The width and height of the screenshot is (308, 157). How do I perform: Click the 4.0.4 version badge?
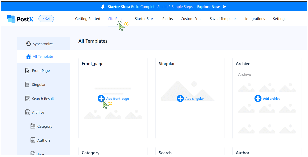pos(46,19)
